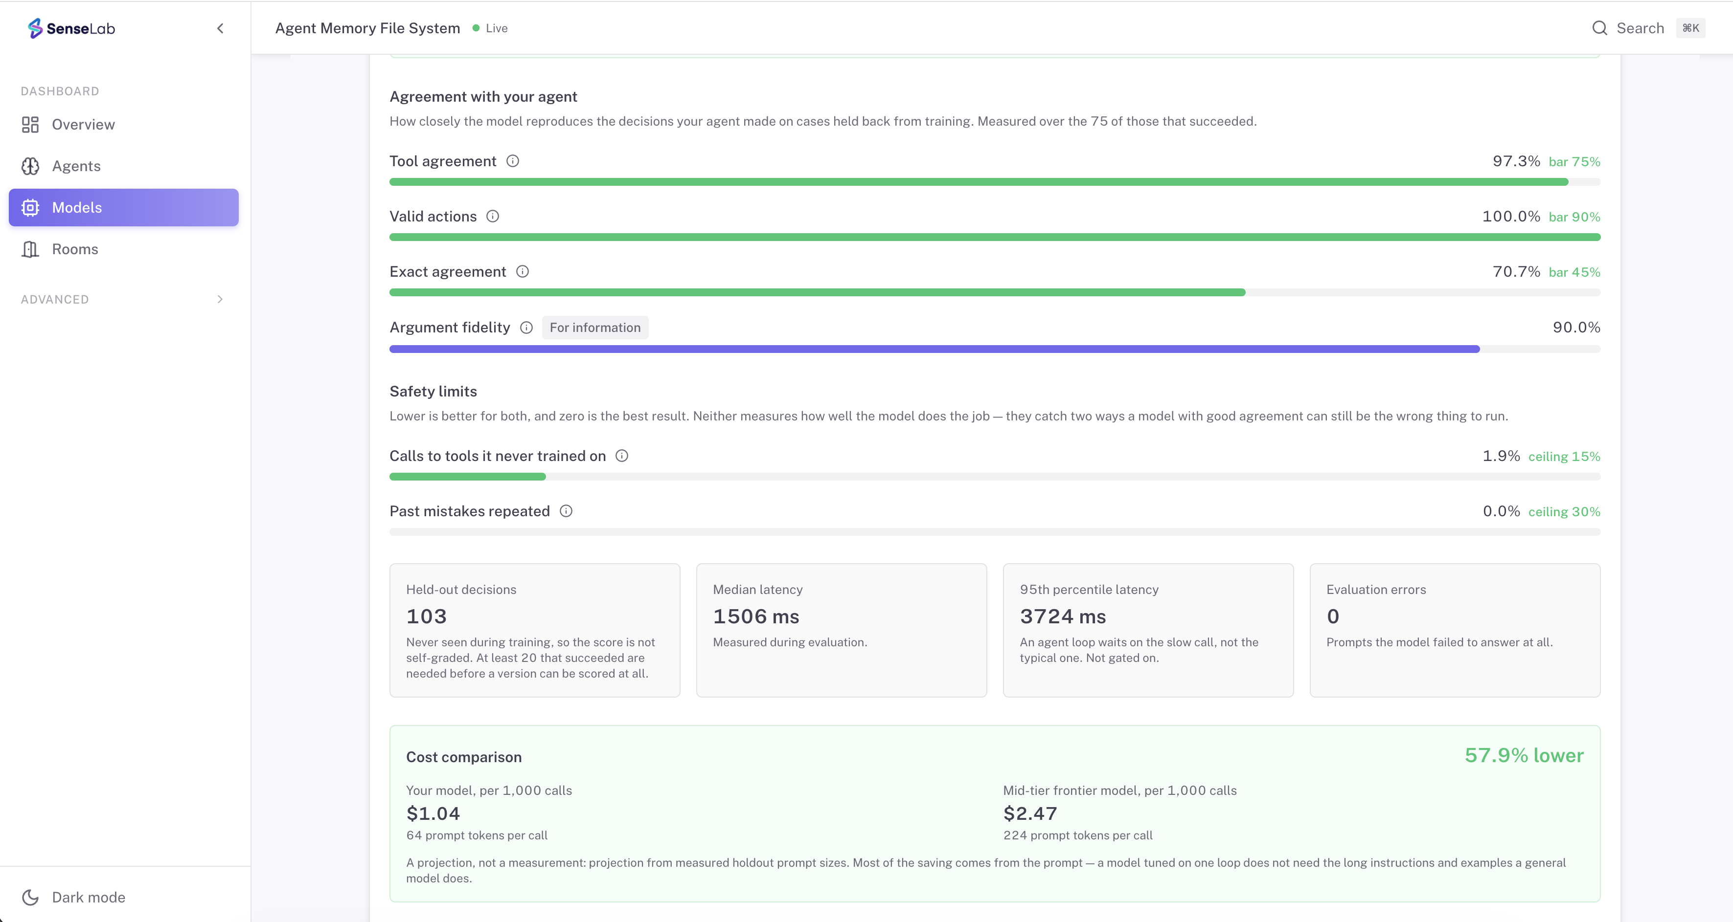Viewport: 1733px width, 922px height.
Task: Click the 1.9% untrained calls value
Action: pyautogui.click(x=1501, y=456)
